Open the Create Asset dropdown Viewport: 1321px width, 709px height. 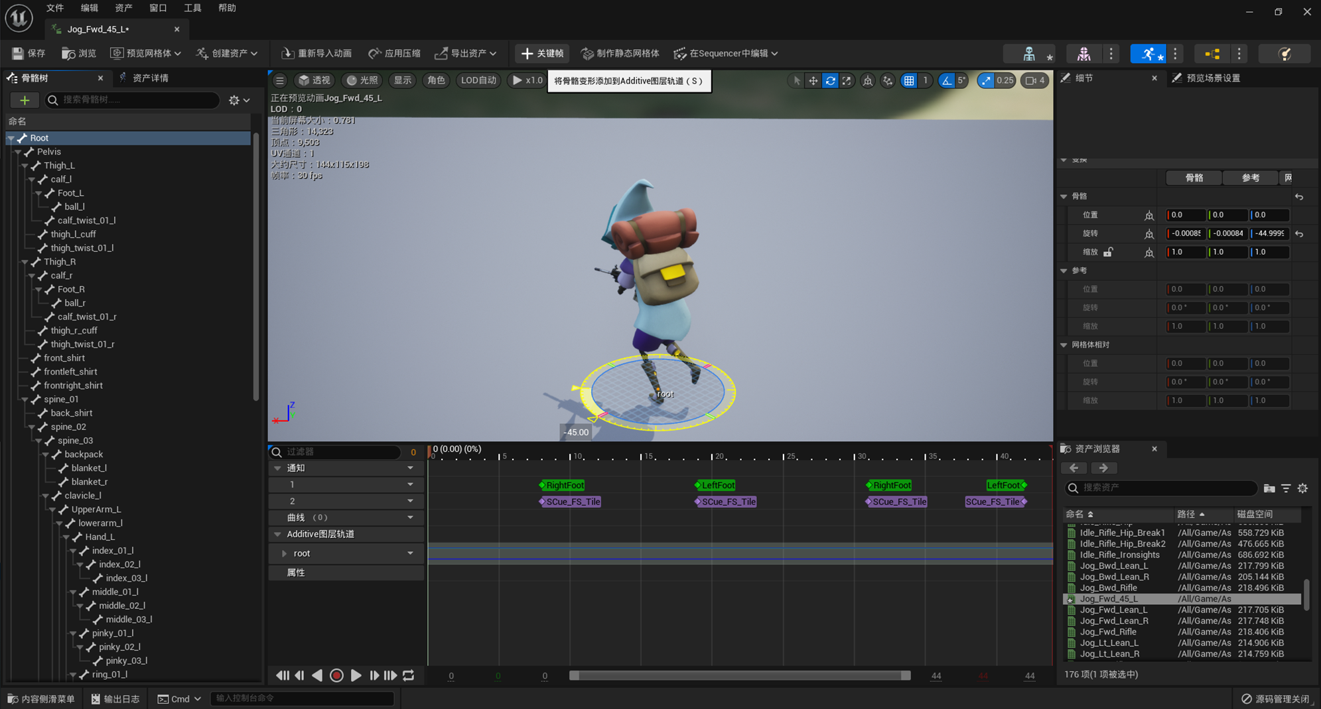coord(226,53)
